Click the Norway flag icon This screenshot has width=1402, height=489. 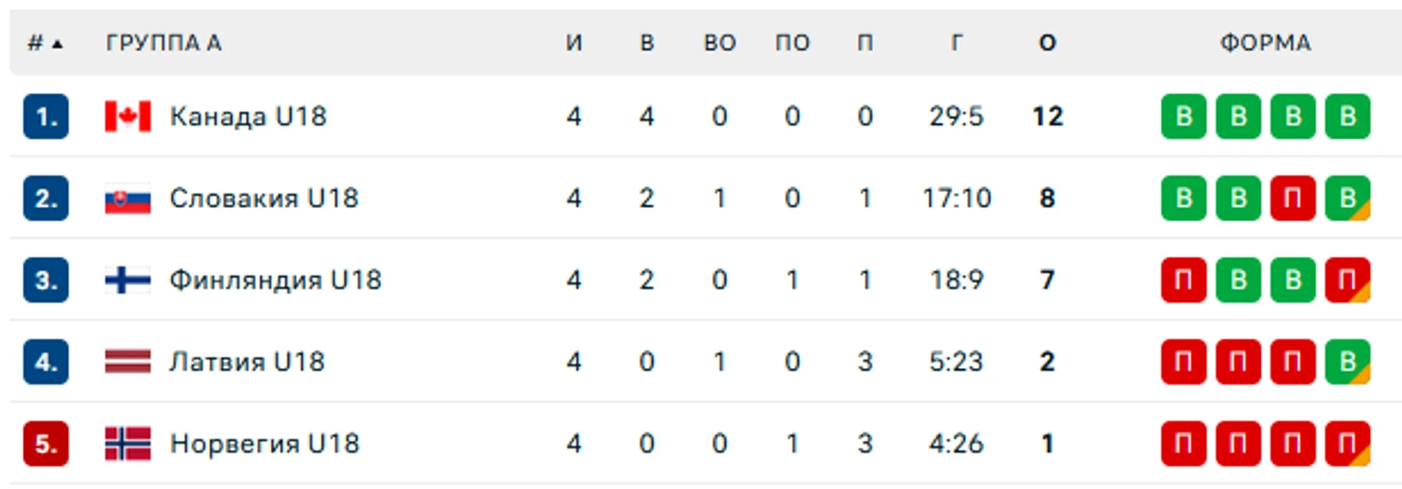pos(128,444)
